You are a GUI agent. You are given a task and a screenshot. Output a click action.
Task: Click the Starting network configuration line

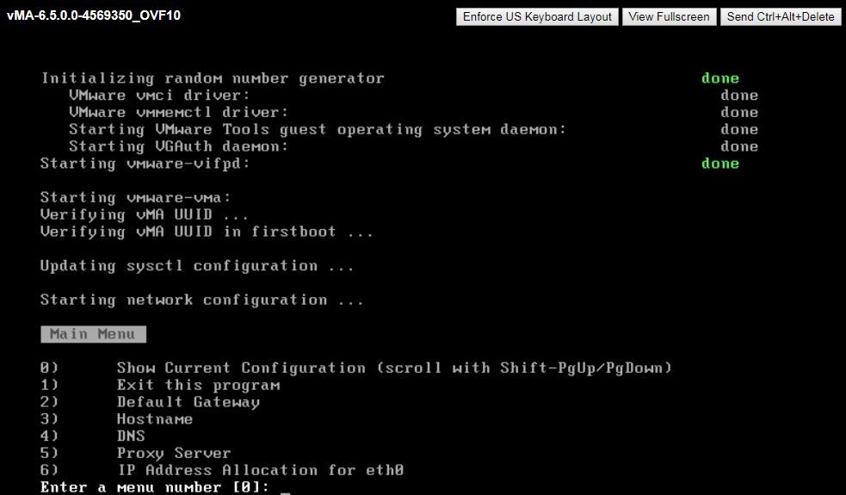tap(201, 300)
